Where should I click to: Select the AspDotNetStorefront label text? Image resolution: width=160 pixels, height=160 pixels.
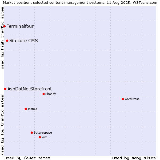(x=30, y=89)
